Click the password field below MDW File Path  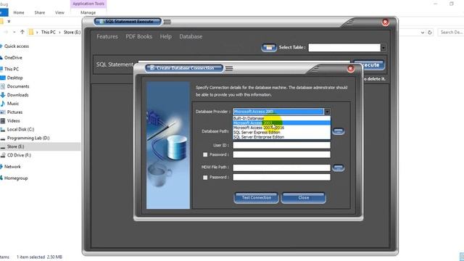[x=281, y=177]
